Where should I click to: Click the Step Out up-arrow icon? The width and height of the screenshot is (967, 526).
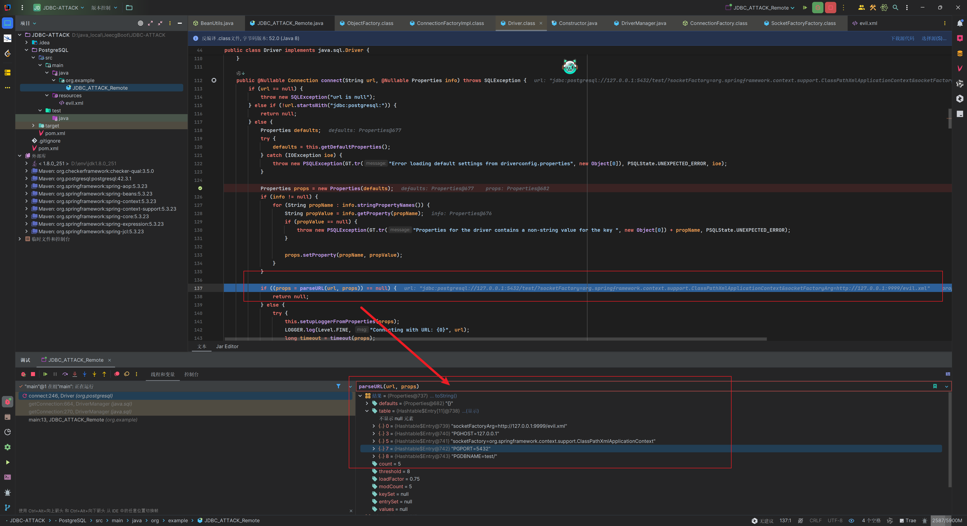[x=104, y=374]
